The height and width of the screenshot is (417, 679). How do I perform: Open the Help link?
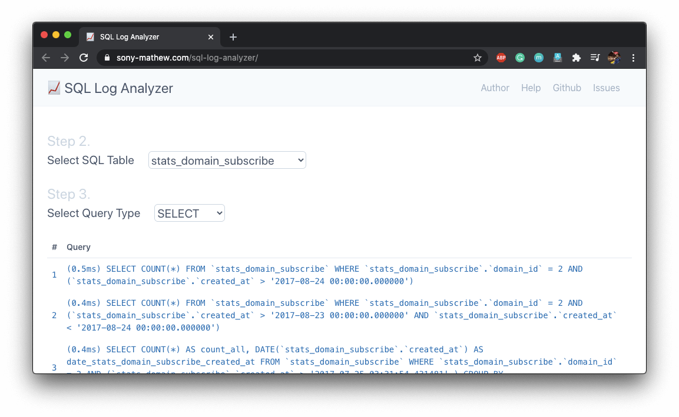click(x=531, y=88)
